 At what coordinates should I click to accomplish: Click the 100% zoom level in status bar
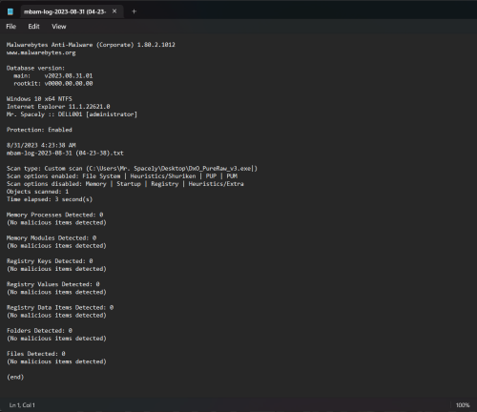[x=463, y=405]
